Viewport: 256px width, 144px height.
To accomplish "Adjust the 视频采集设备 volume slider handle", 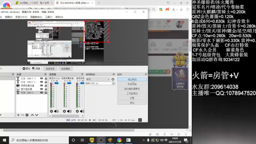I will [x=69, y=83].
